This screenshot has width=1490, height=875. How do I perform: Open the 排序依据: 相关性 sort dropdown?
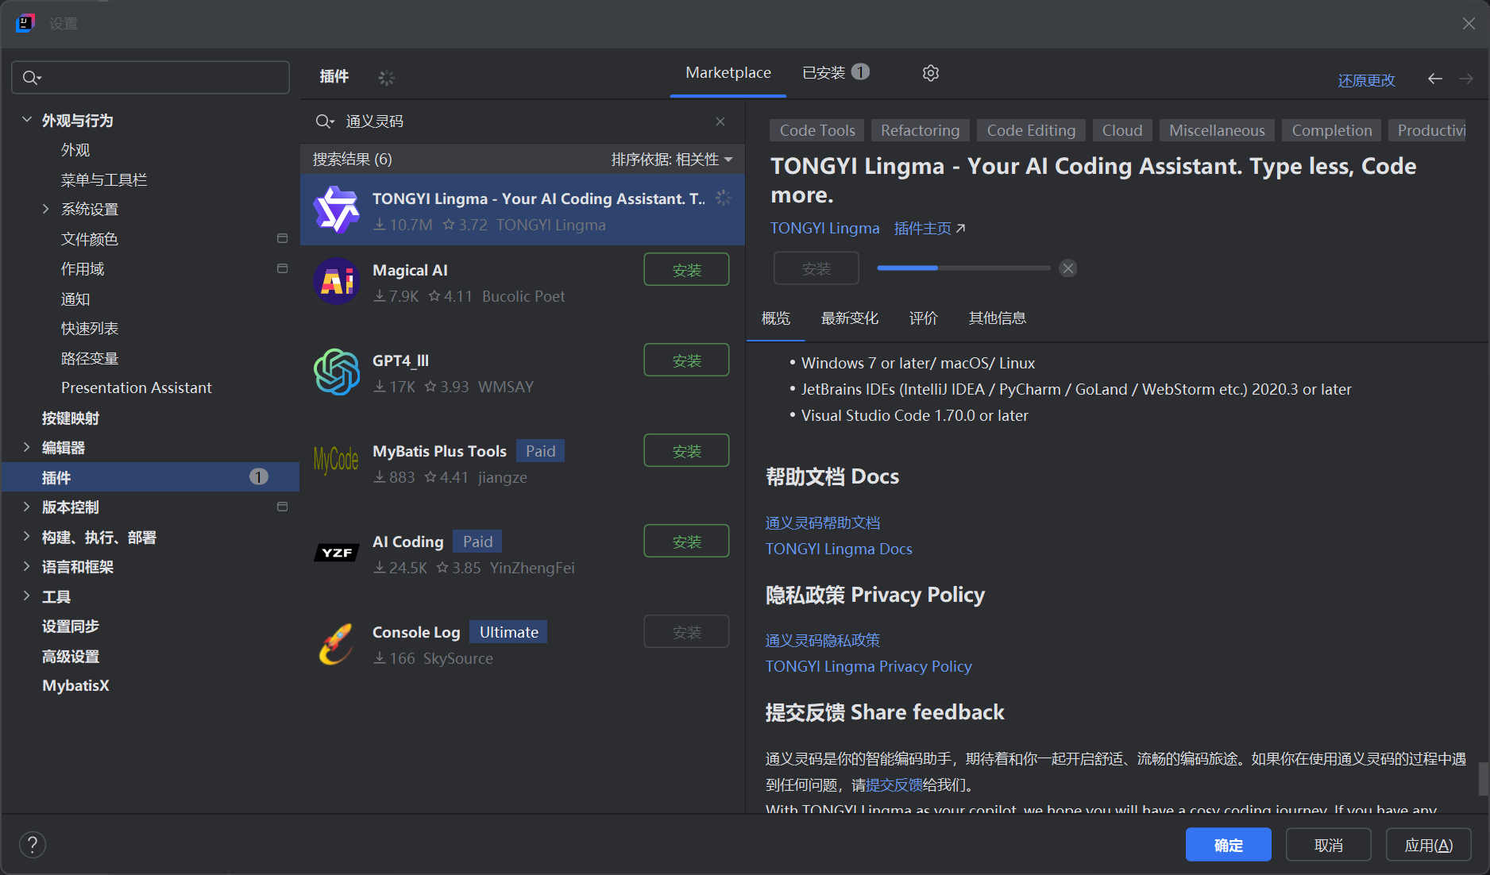pyautogui.click(x=672, y=160)
